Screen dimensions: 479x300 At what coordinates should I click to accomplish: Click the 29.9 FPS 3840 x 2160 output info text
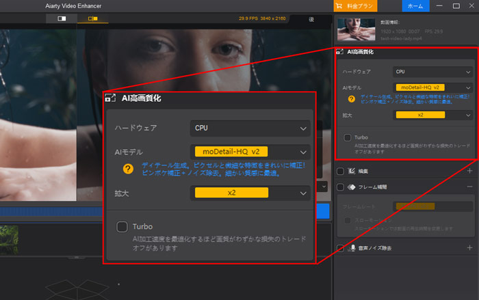click(262, 18)
